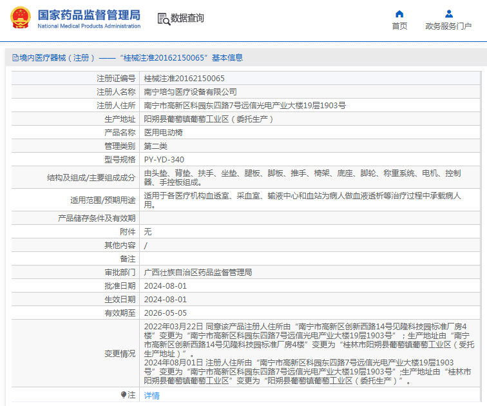Open the home house icon
The height and width of the screenshot is (406, 487).
(x=399, y=14)
